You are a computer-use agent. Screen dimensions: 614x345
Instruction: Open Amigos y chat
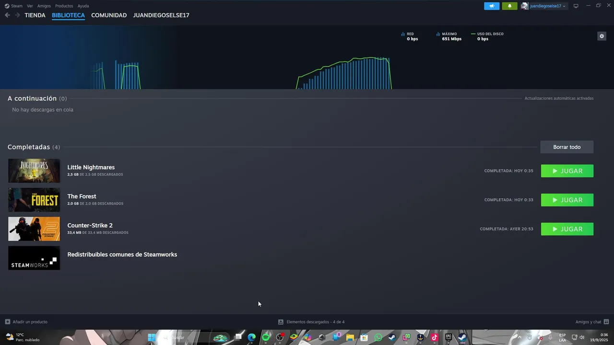click(x=588, y=322)
